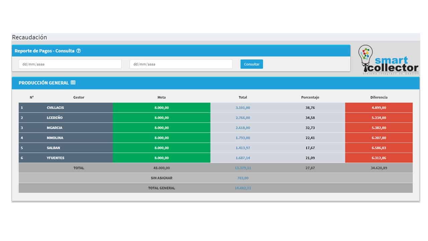This screenshot has width=428, height=241.
Task: Click the table grid icon beside Producción General
Action: click(73, 83)
